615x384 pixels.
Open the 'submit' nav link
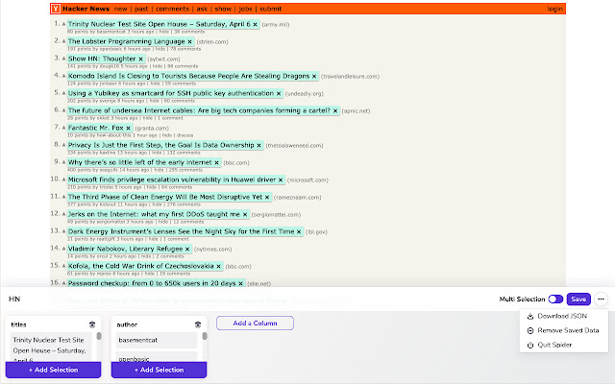point(271,9)
